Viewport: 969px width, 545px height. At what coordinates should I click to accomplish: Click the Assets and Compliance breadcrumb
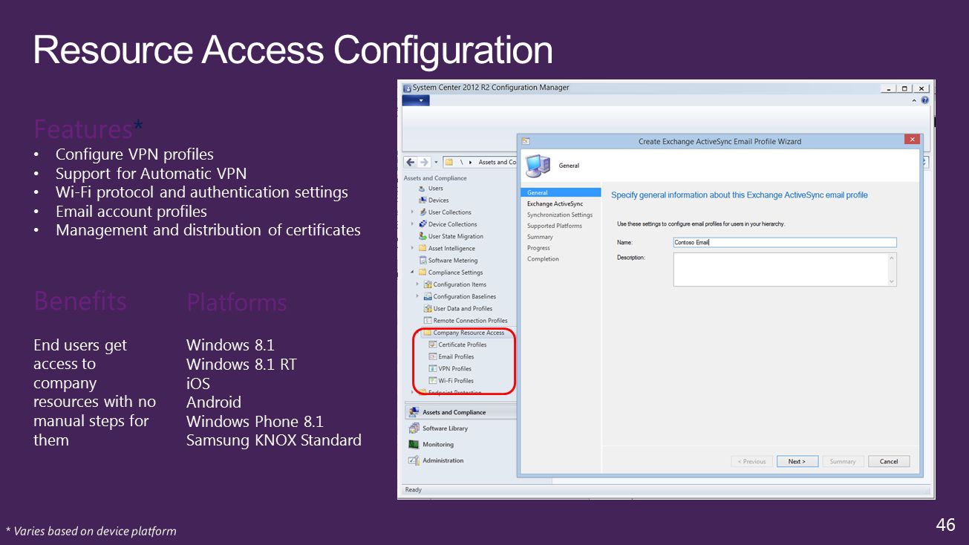coord(497,162)
